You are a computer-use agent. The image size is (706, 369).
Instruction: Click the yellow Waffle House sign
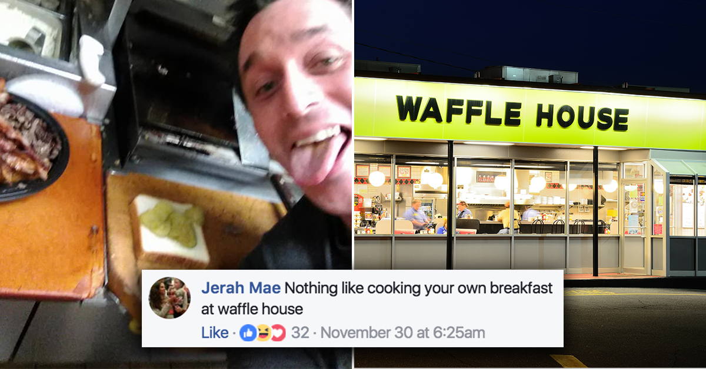click(529, 112)
